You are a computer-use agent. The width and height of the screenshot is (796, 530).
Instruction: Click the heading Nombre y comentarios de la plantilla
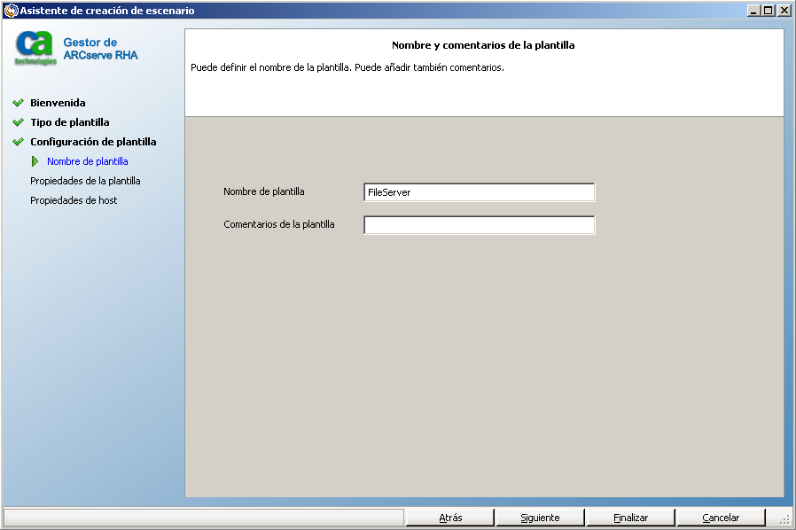483,45
